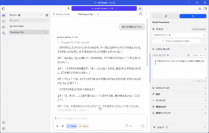209x133 pixels.
Task: Click the scroll-to-bottom arrow button
Action: coord(100,108)
